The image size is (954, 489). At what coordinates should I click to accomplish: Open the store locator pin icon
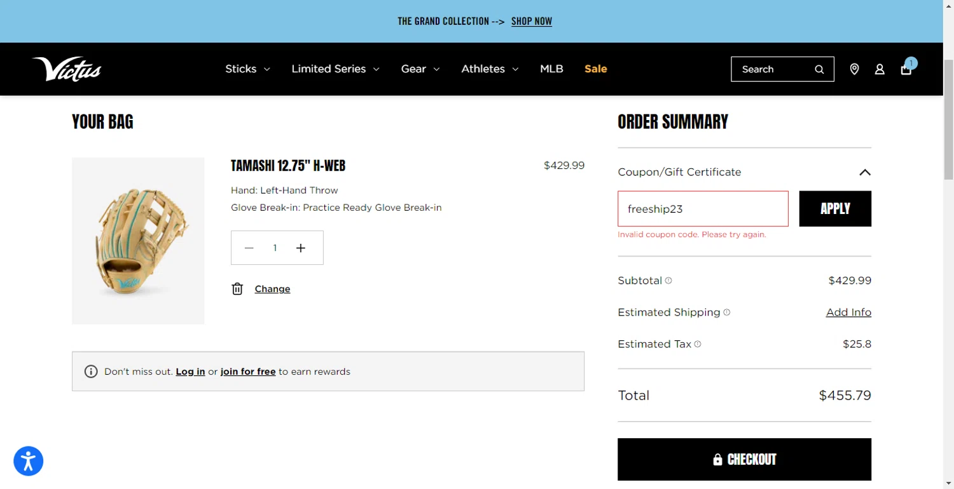854,69
